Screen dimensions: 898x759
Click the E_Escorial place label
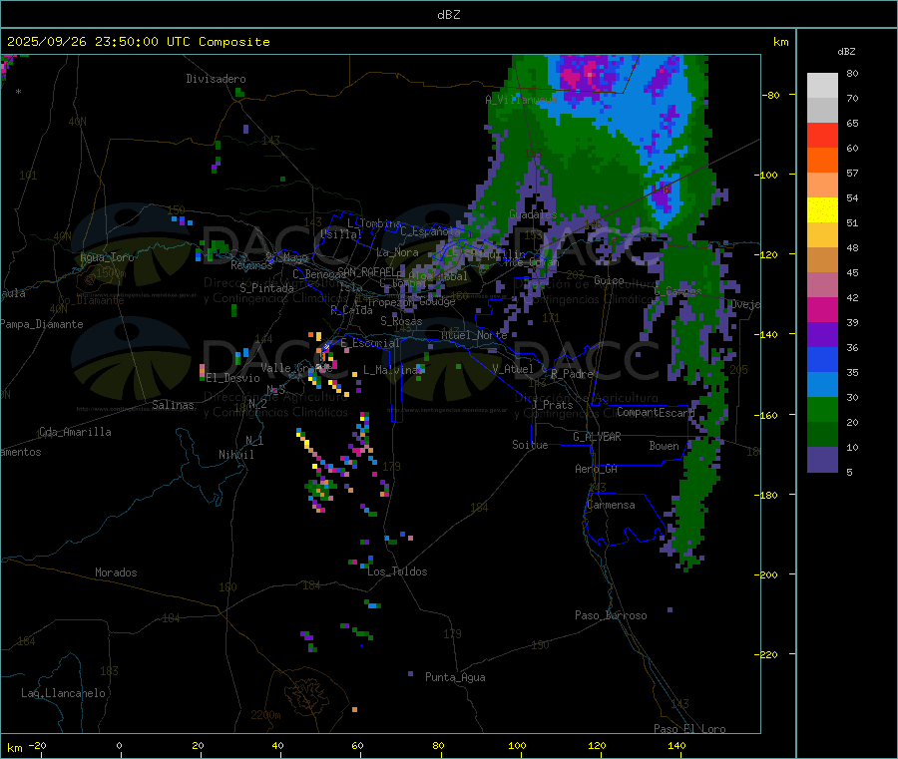(370, 343)
